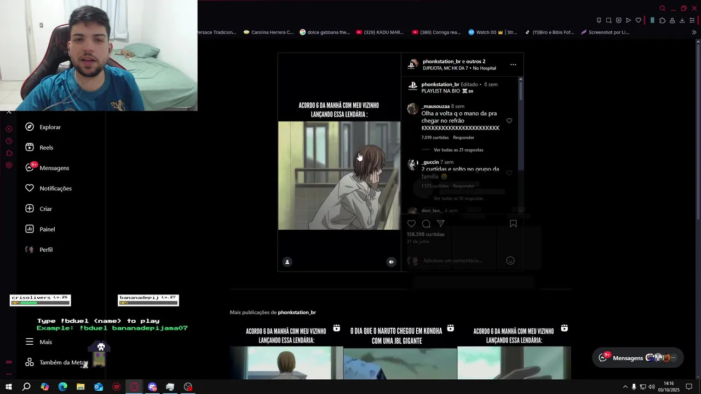
Task: Expand Ver todas as 10 respostas
Action: 458,198
